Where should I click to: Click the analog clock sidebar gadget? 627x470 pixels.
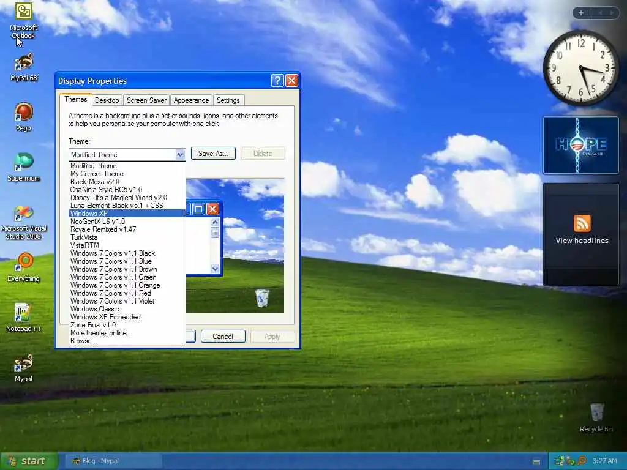pyautogui.click(x=580, y=68)
